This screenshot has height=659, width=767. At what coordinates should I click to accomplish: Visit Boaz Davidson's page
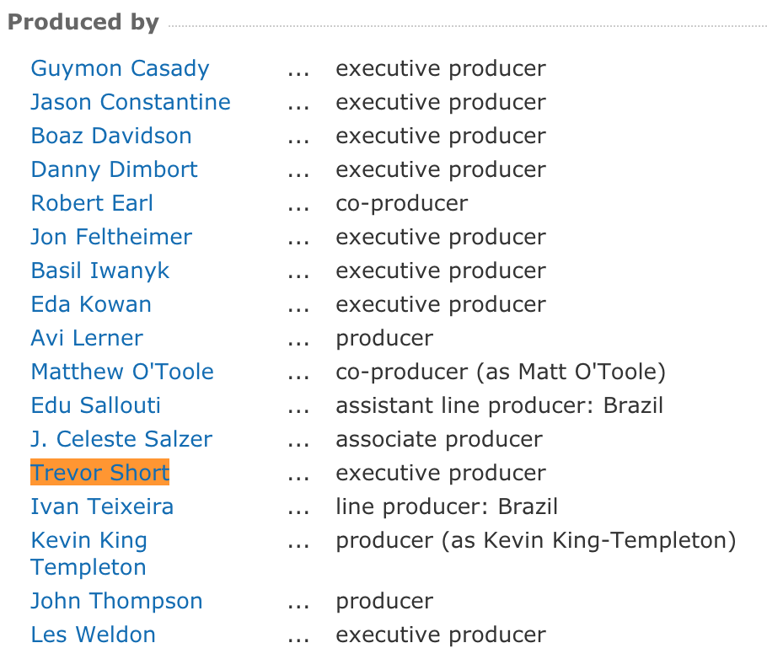pos(111,136)
